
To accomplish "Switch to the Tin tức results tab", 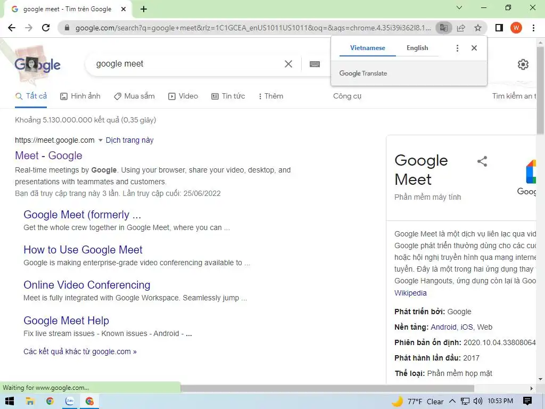I will pyautogui.click(x=228, y=96).
